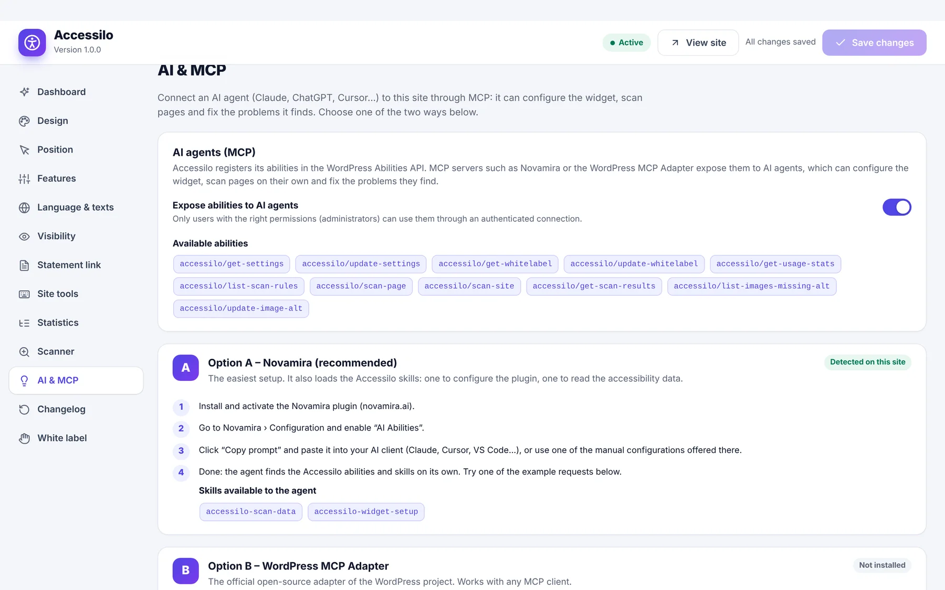Click the White label hand icon

click(x=24, y=438)
